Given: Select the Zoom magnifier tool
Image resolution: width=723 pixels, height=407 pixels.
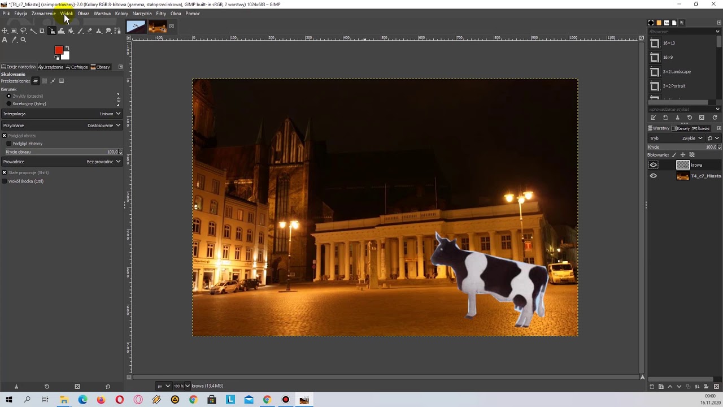Looking at the screenshot, I should pos(23,40).
